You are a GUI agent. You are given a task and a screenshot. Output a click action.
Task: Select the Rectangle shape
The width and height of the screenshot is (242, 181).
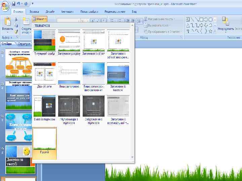click(x=201, y=19)
